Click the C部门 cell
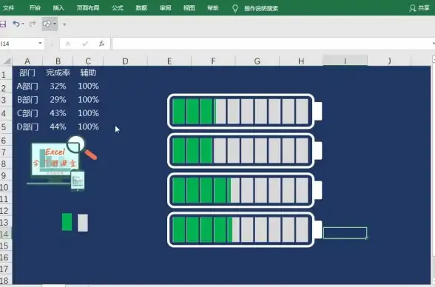The width and height of the screenshot is (435, 287). (27, 113)
